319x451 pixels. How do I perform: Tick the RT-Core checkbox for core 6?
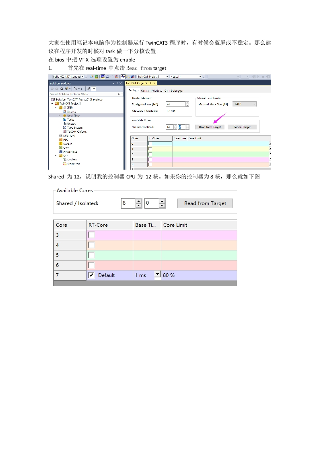tap(91, 265)
